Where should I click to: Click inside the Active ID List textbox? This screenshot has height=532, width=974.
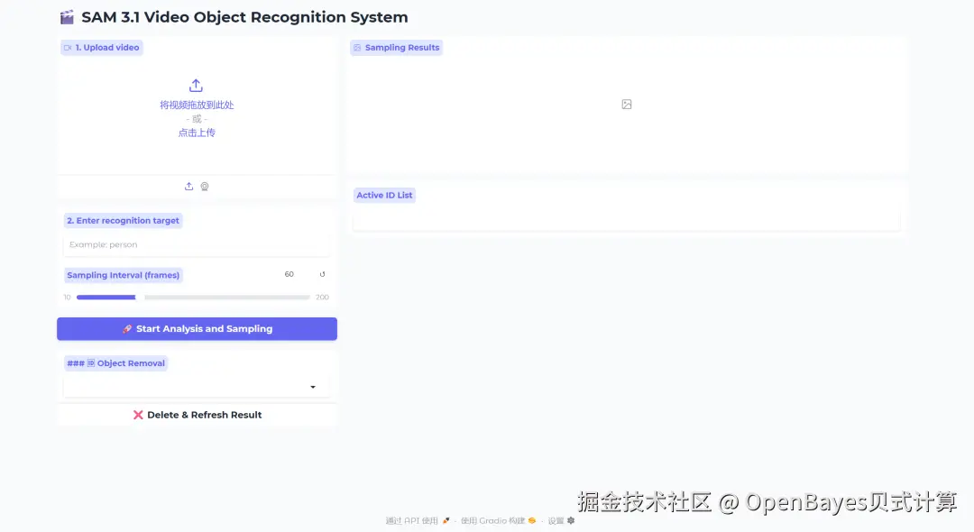click(x=626, y=222)
